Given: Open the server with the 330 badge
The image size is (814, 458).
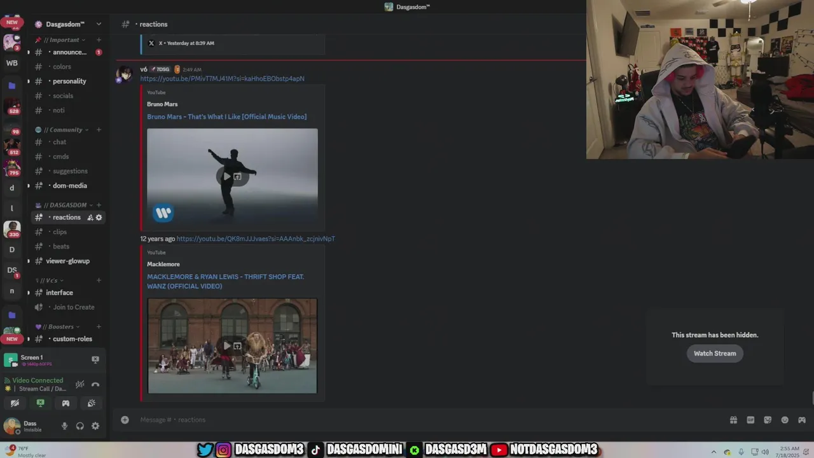Looking at the screenshot, I should (x=11, y=229).
